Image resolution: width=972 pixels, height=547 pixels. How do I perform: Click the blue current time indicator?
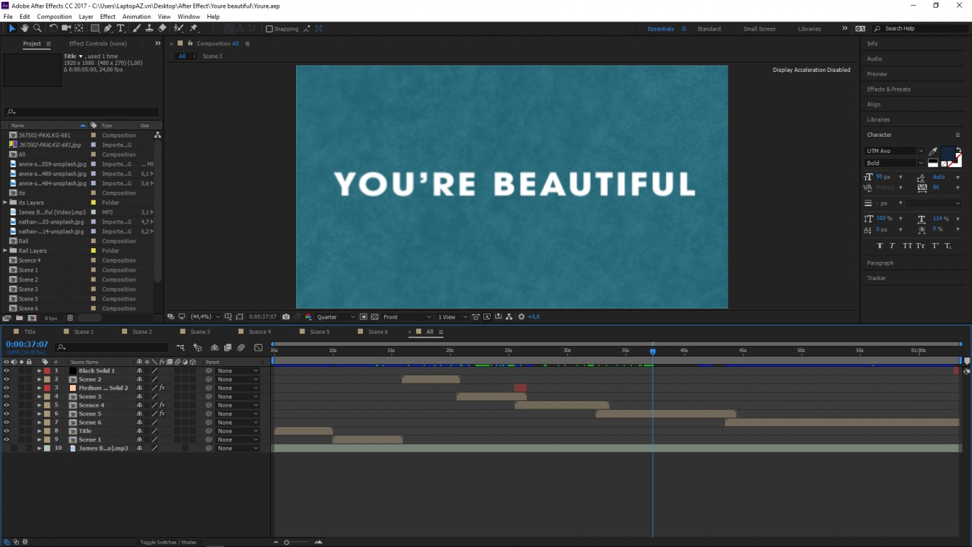coord(653,351)
